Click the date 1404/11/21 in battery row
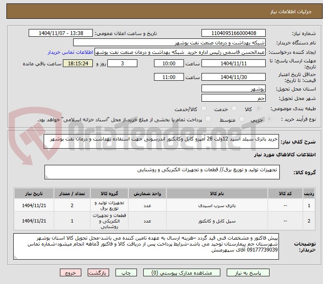Screen dimensions: 323x284 (34, 205)
